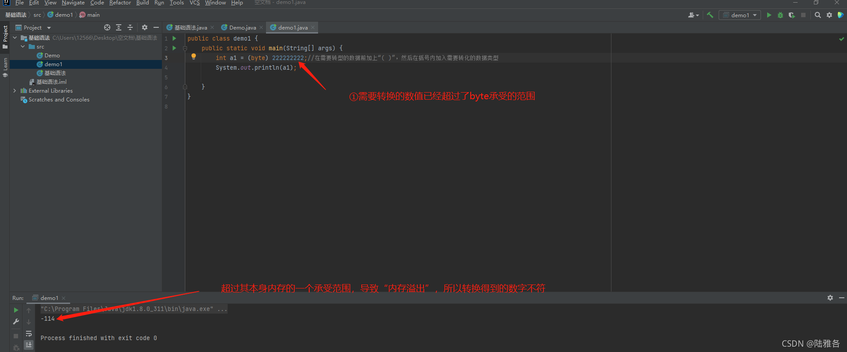Collapse the src folder node

pos(22,47)
